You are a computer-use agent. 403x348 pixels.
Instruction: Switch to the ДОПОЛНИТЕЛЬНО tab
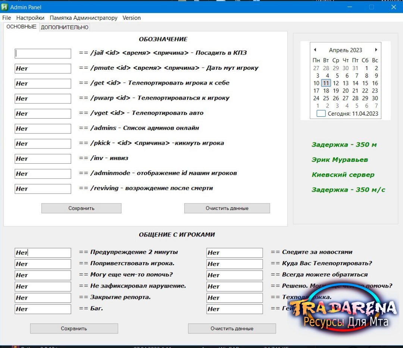click(65, 27)
